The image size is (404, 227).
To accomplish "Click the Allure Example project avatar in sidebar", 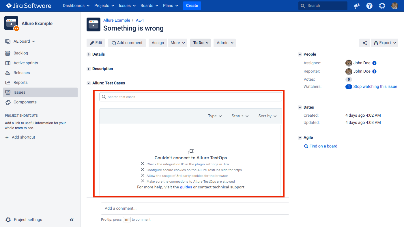I will point(11,23).
